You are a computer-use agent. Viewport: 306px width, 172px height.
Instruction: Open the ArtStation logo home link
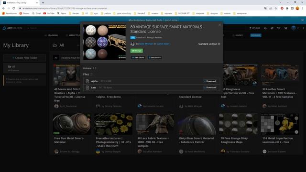coord(12,28)
